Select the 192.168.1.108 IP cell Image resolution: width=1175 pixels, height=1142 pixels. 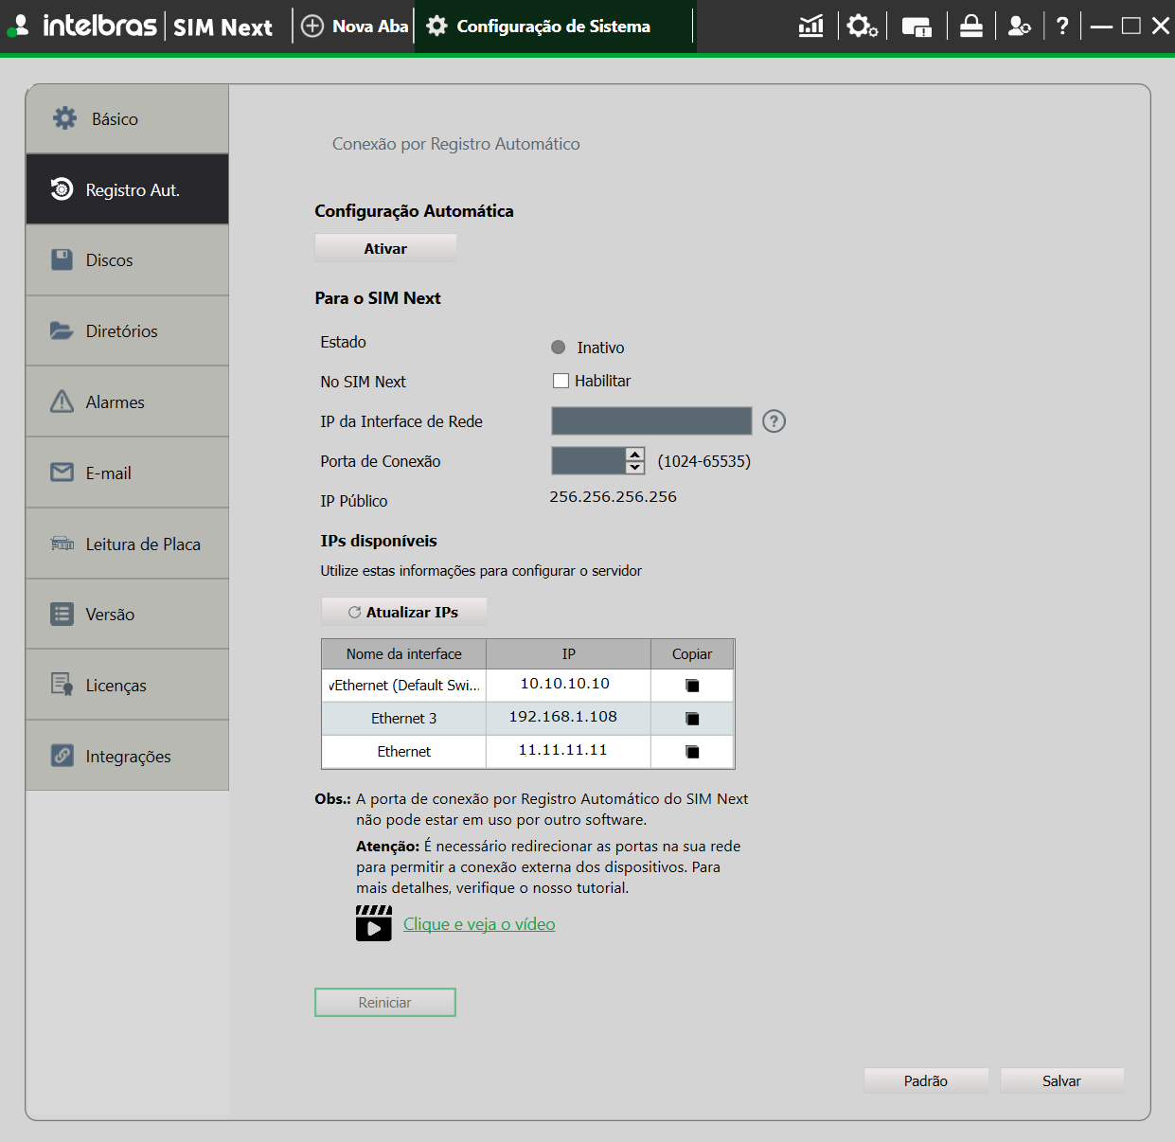(x=568, y=719)
